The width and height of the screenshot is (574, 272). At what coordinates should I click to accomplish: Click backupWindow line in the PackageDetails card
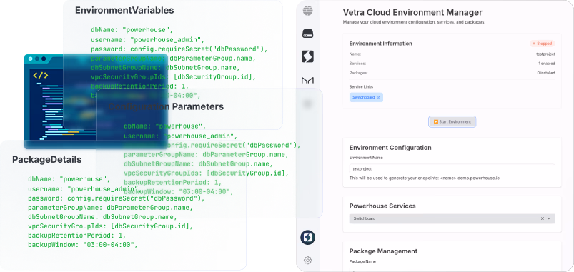(83, 245)
